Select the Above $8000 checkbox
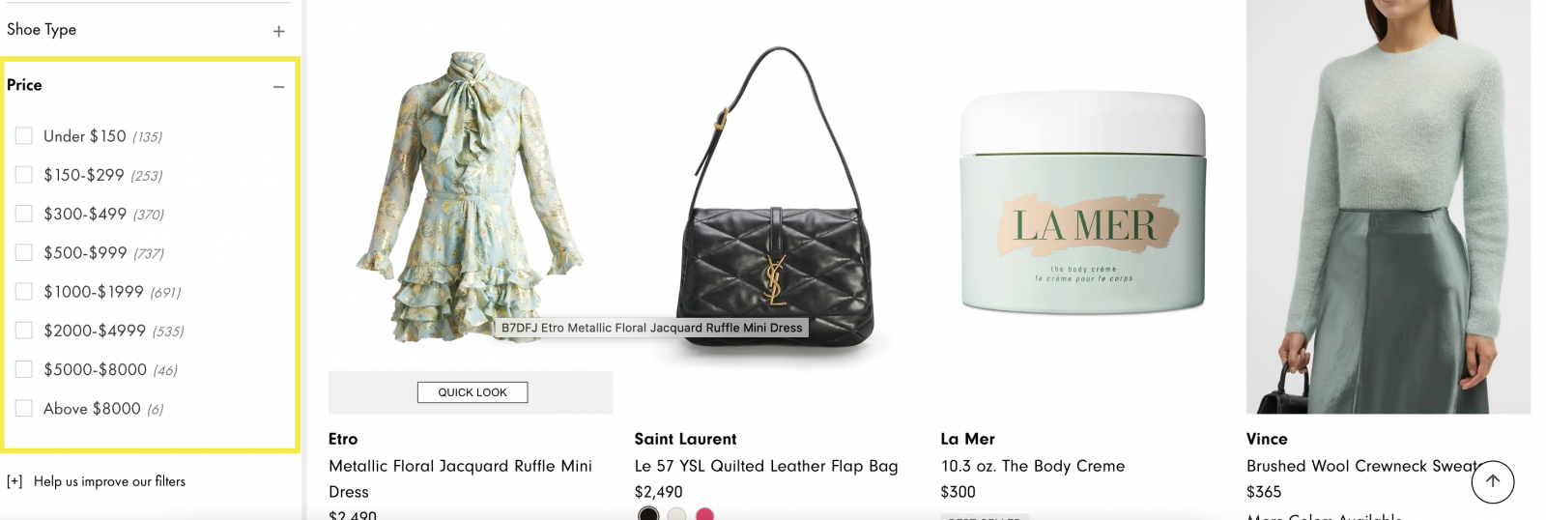The image size is (1546, 520). [24, 408]
